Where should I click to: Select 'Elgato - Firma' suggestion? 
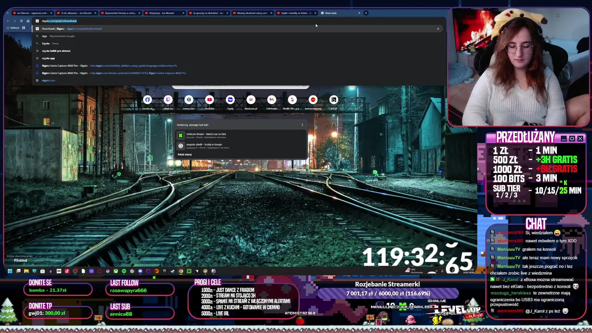click(x=238, y=43)
